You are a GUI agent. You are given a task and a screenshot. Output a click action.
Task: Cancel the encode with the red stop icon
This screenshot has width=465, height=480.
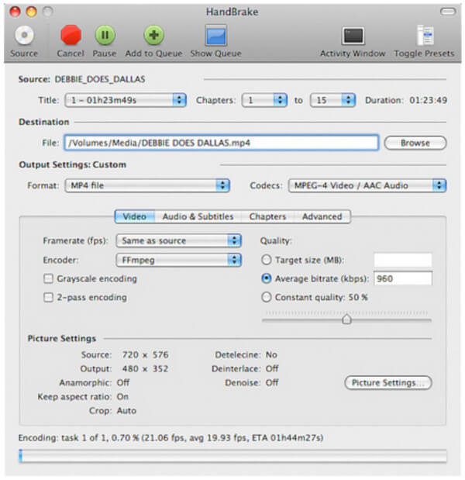pyautogui.click(x=71, y=35)
